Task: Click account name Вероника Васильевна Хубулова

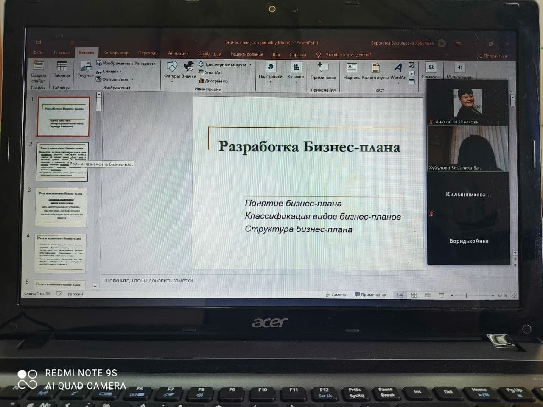Action: 402,43
